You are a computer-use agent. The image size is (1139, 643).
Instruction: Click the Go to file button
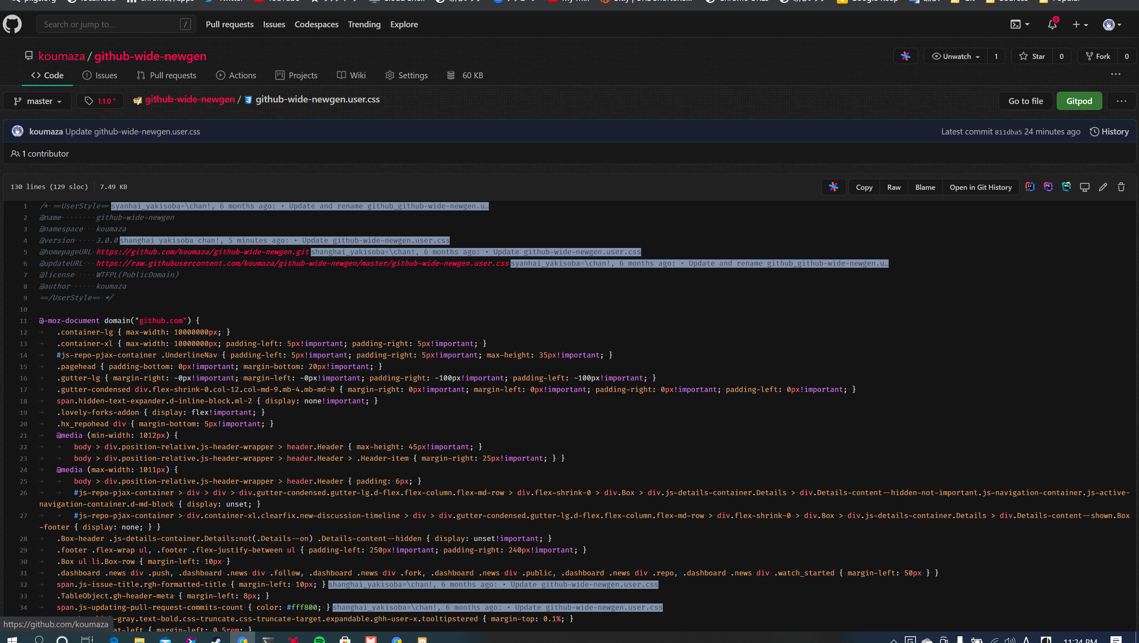click(x=1025, y=101)
